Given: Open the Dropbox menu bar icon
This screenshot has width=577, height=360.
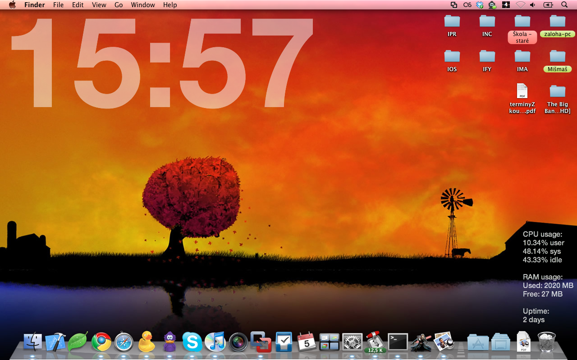Looking at the screenshot, I should (480, 5).
